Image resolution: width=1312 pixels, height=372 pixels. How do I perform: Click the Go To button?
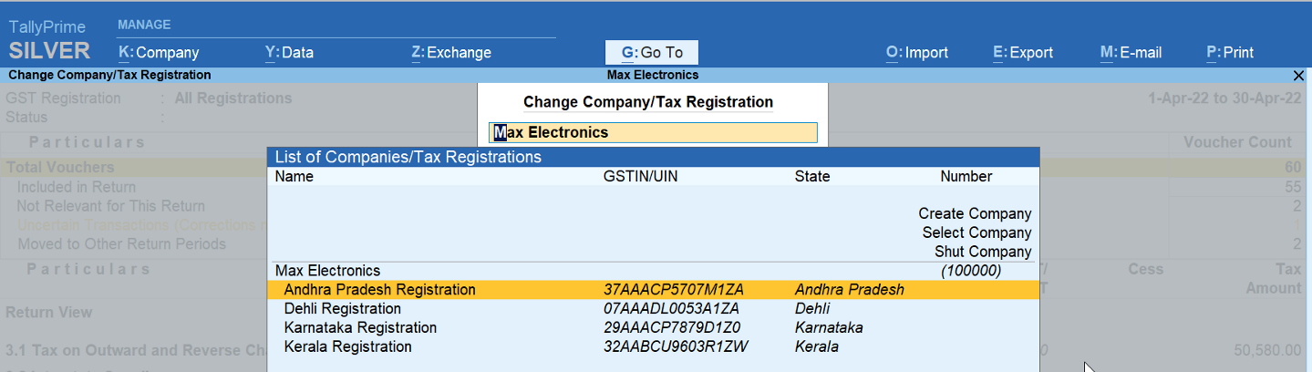pos(651,53)
